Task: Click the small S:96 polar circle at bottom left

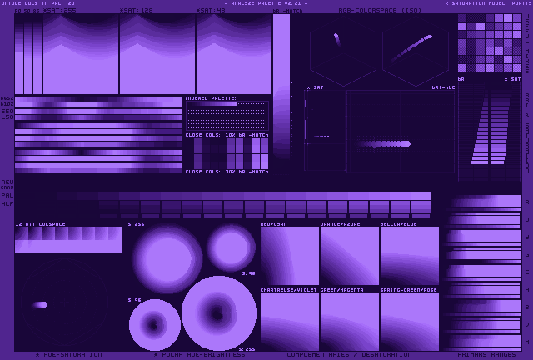Action: pyautogui.click(x=155, y=324)
